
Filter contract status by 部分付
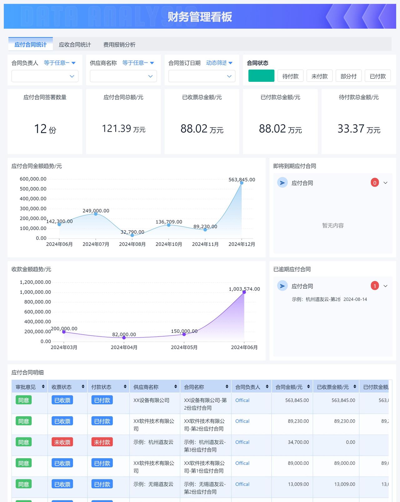(x=348, y=76)
